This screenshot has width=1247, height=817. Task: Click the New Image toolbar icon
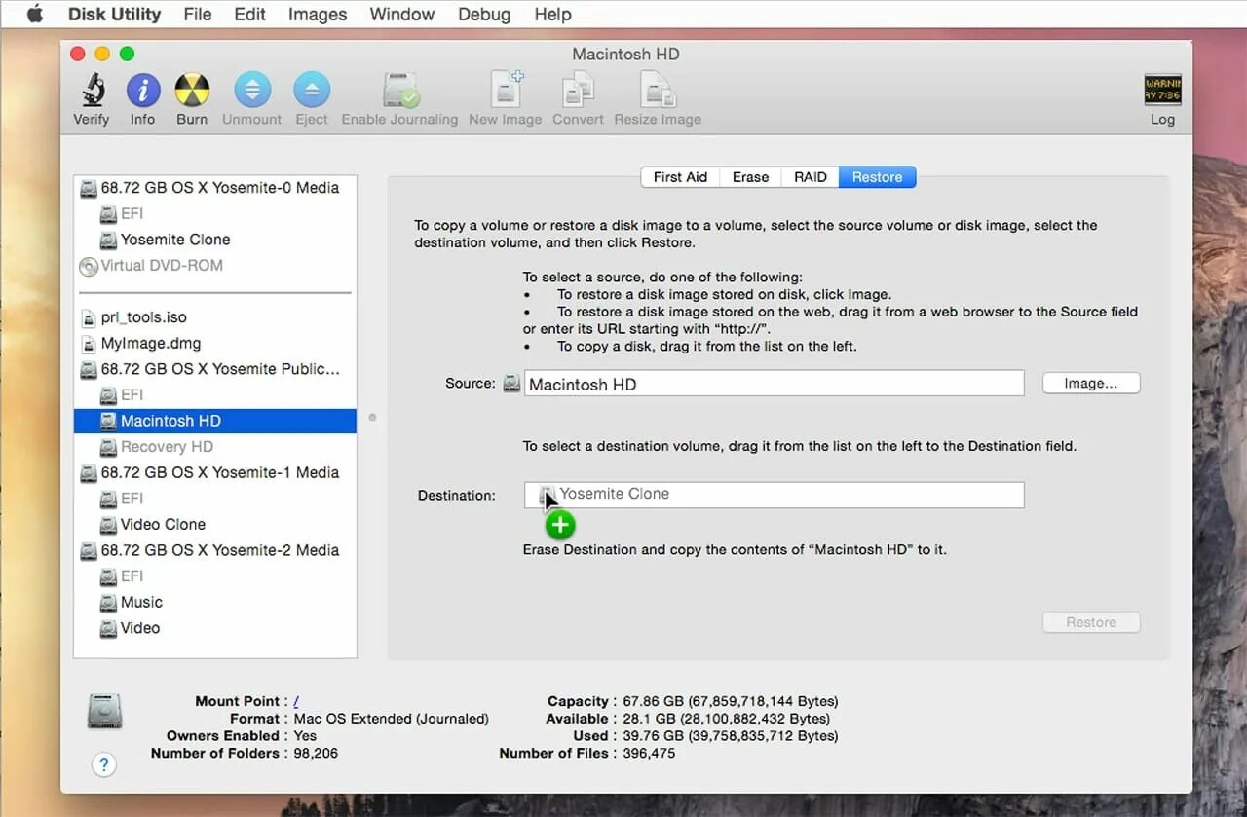[506, 90]
